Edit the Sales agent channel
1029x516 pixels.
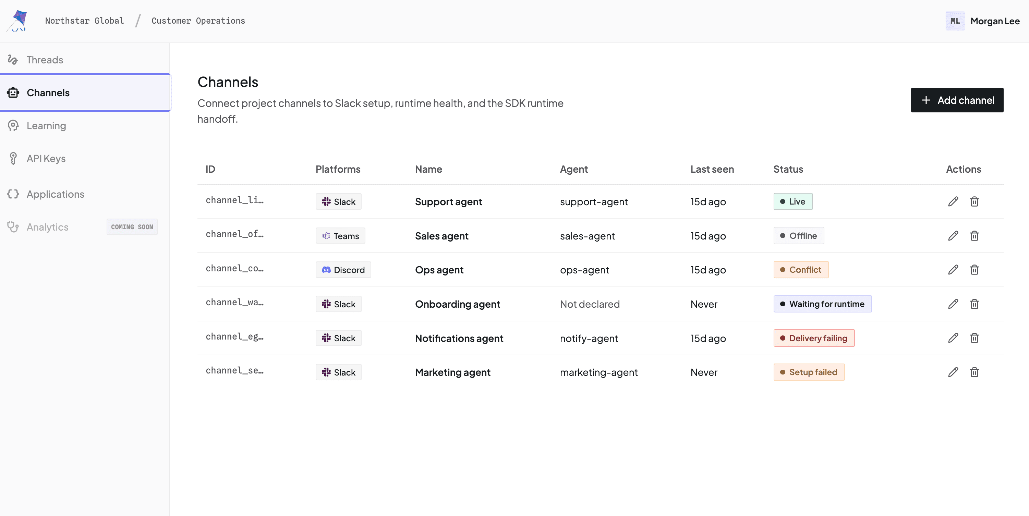click(x=953, y=236)
